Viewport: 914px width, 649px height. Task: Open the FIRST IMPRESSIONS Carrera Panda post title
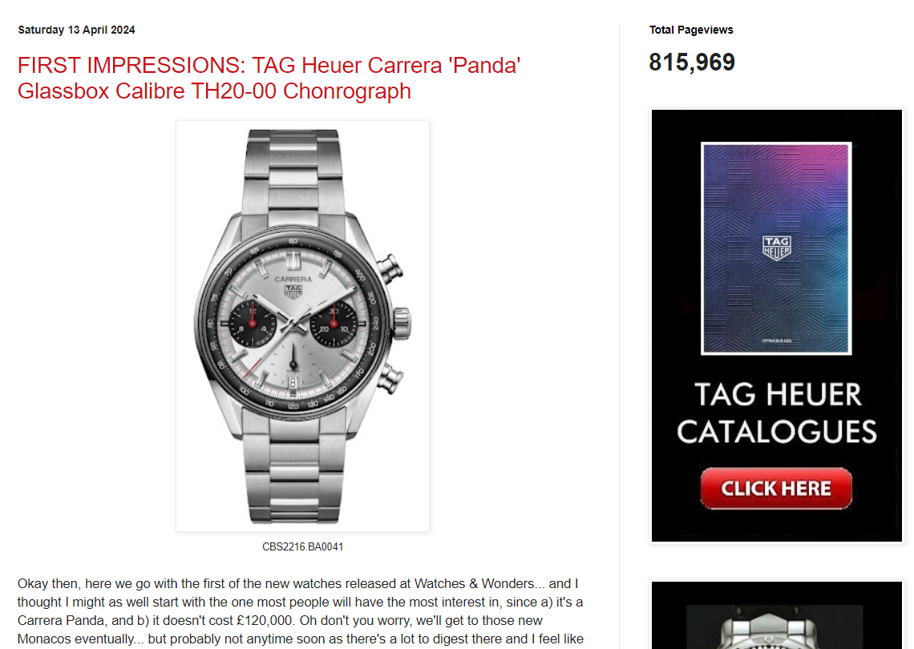pyautogui.click(x=269, y=78)
